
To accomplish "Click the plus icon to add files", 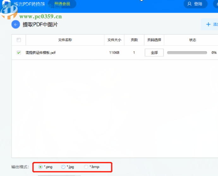I will [208, 24].
